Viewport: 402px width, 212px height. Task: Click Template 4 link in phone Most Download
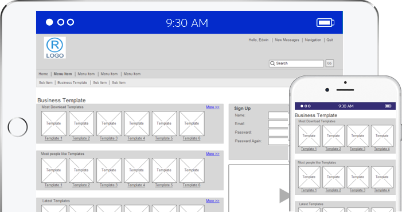point(382,149)
